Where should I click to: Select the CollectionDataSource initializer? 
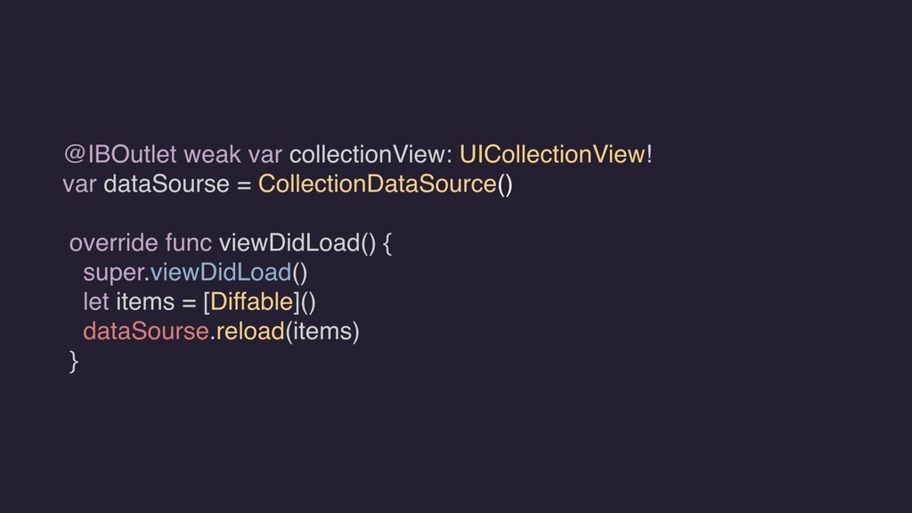coord(377,184)
